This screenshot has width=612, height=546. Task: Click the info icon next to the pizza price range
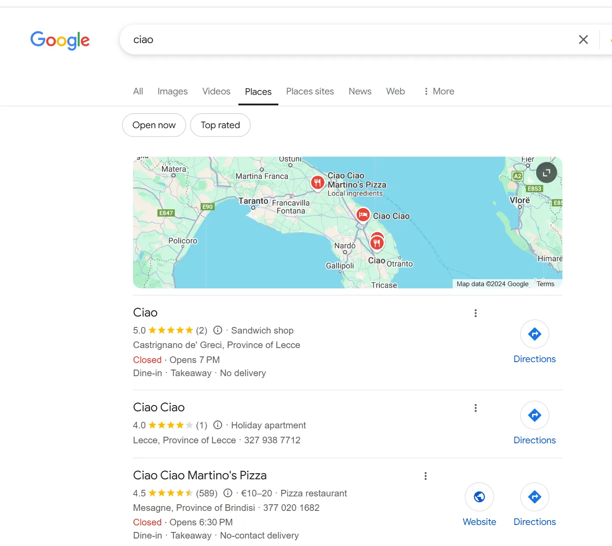pos(228,493)
